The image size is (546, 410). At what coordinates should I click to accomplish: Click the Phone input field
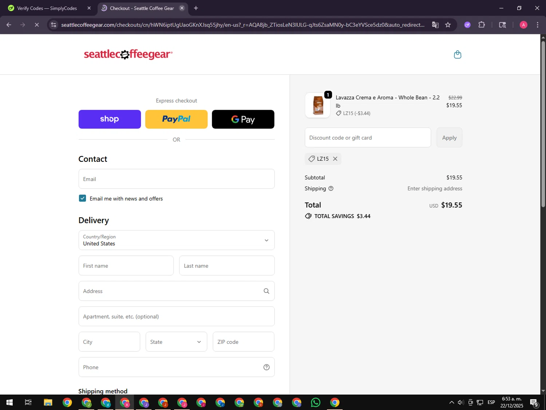177,367
